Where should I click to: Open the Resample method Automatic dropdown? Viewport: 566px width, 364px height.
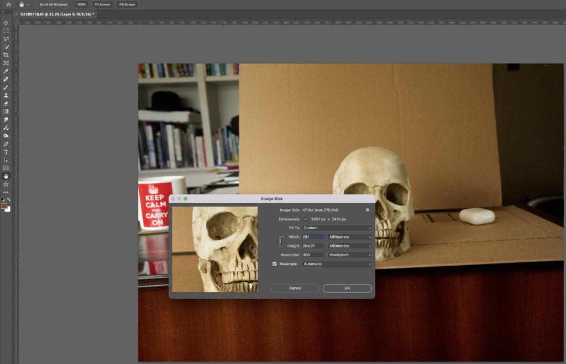(x=337, y=264)
